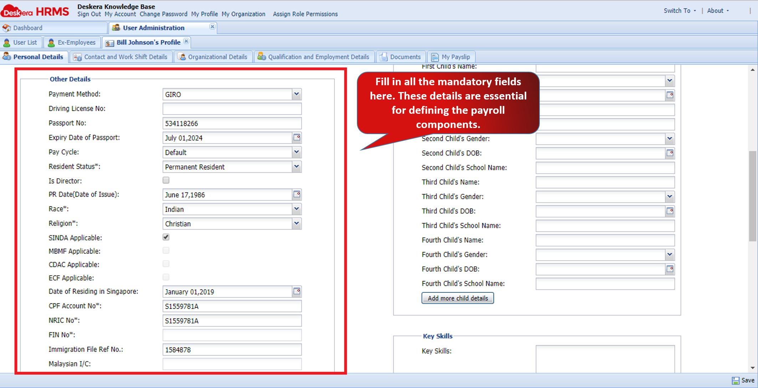Click the NRIC No input field

(232, 321)
